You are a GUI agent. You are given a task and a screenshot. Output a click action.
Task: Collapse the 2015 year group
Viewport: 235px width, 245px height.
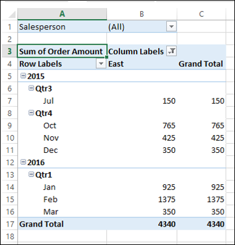23,76
